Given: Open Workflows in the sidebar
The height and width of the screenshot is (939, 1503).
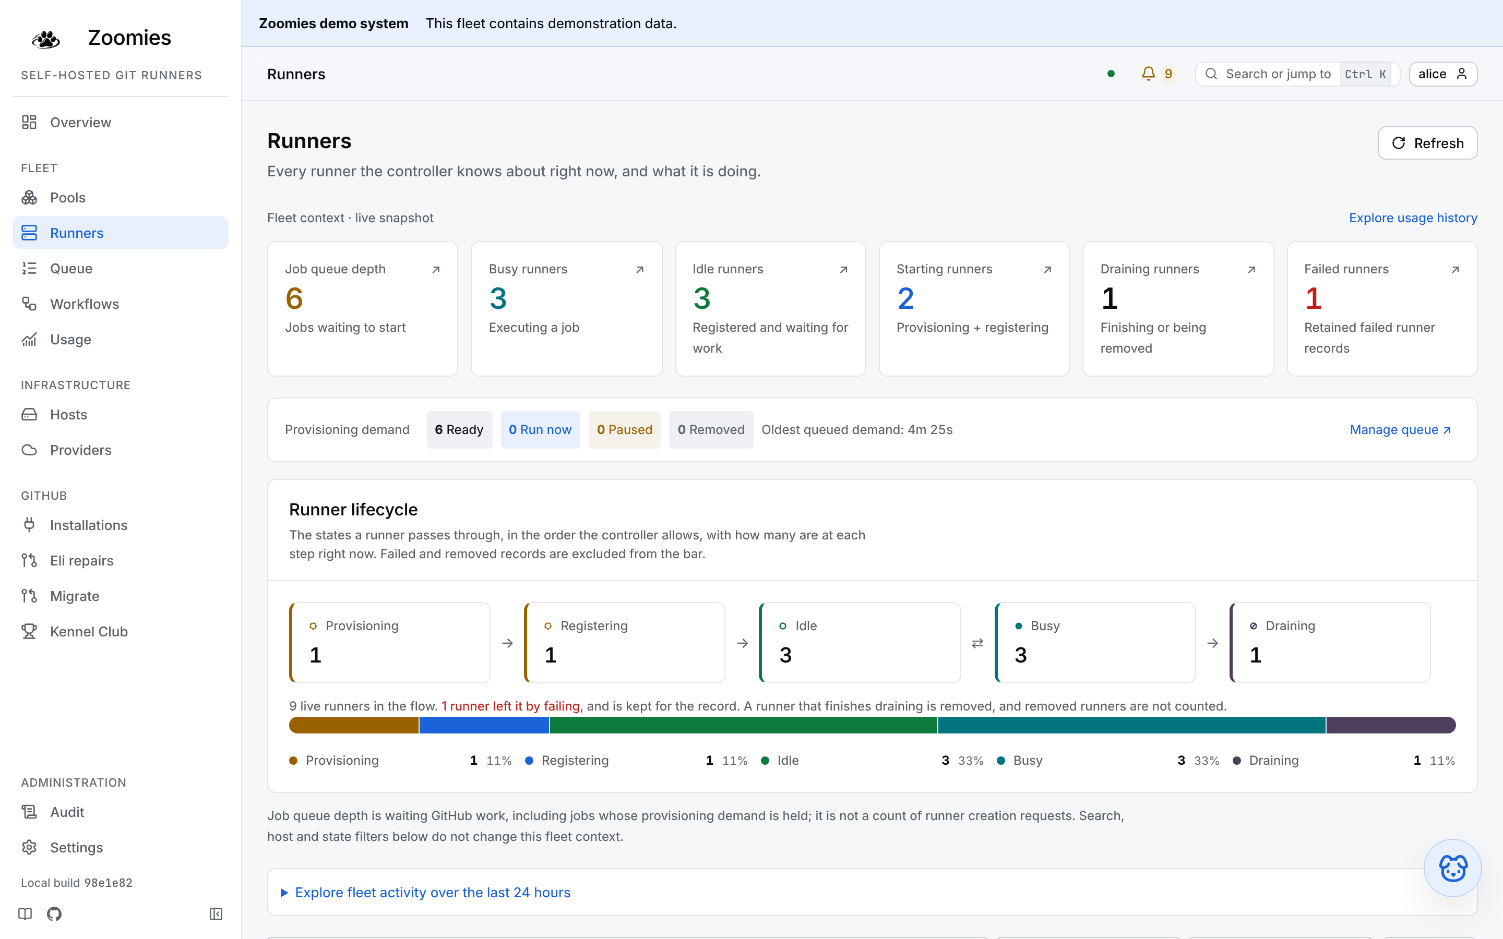Looking at the screenshot, I should (121, 304).
